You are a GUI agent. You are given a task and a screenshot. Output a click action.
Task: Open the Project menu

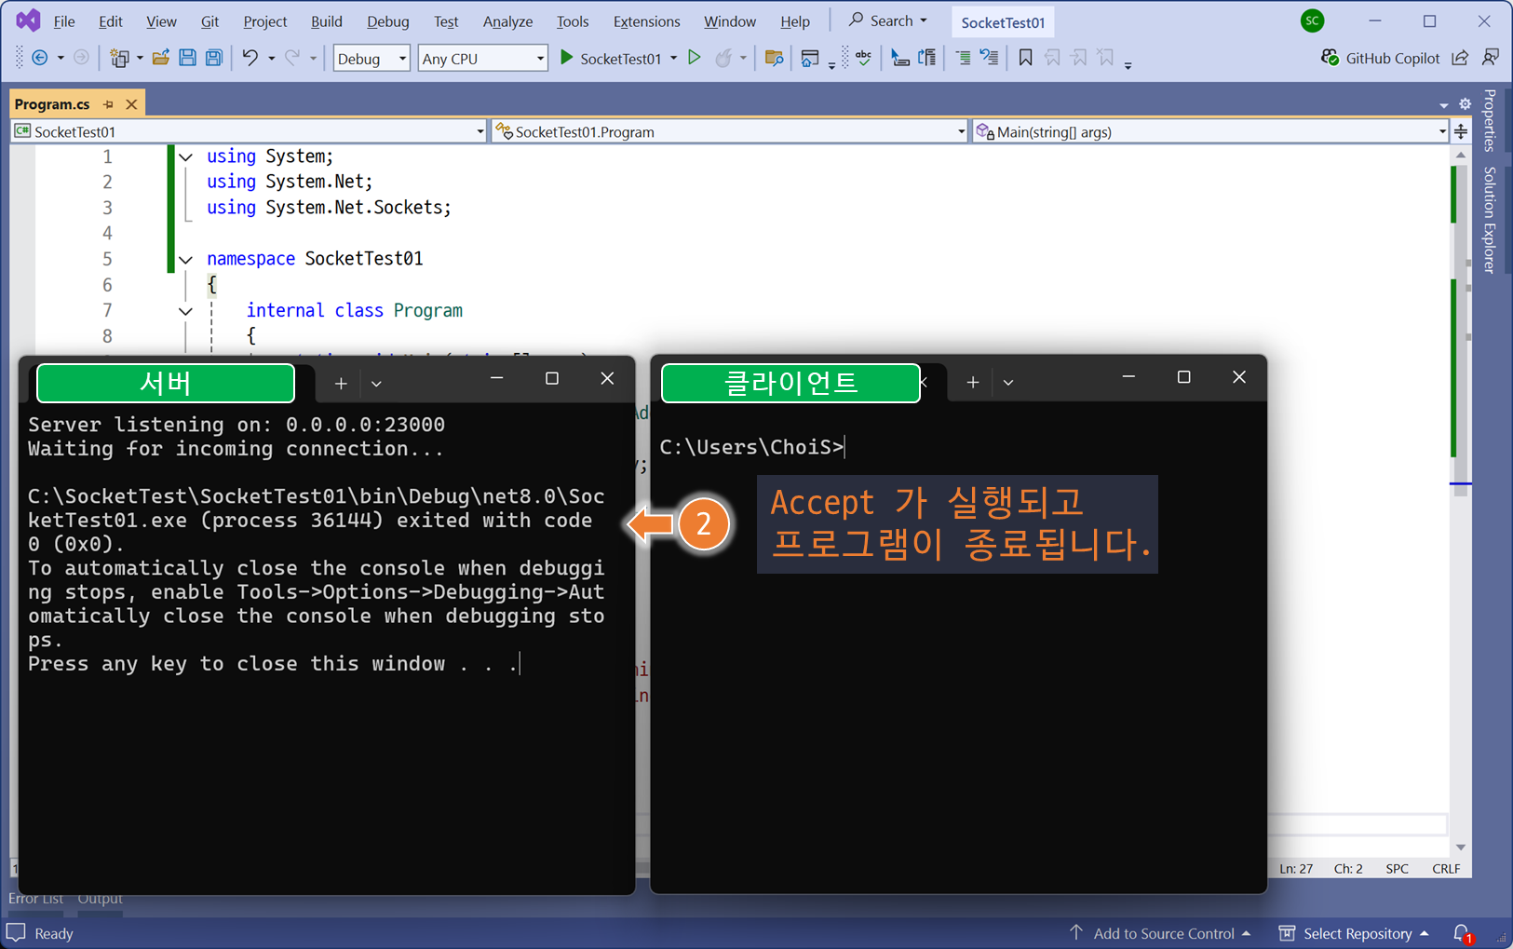(265, 20)
